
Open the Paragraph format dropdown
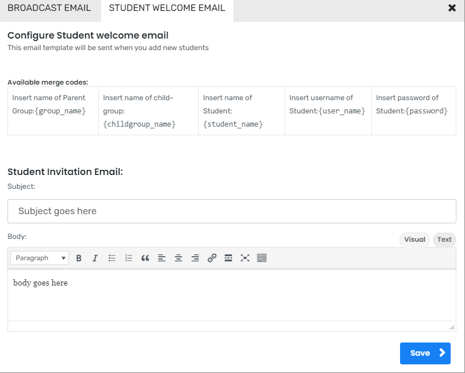(x=40, y=258)
